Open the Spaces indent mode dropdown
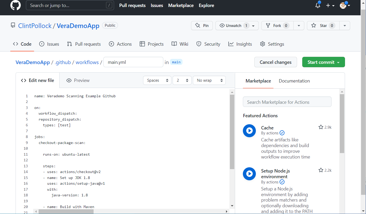The image size is (366, 214). pyautogui.click(x=157, y=80)
